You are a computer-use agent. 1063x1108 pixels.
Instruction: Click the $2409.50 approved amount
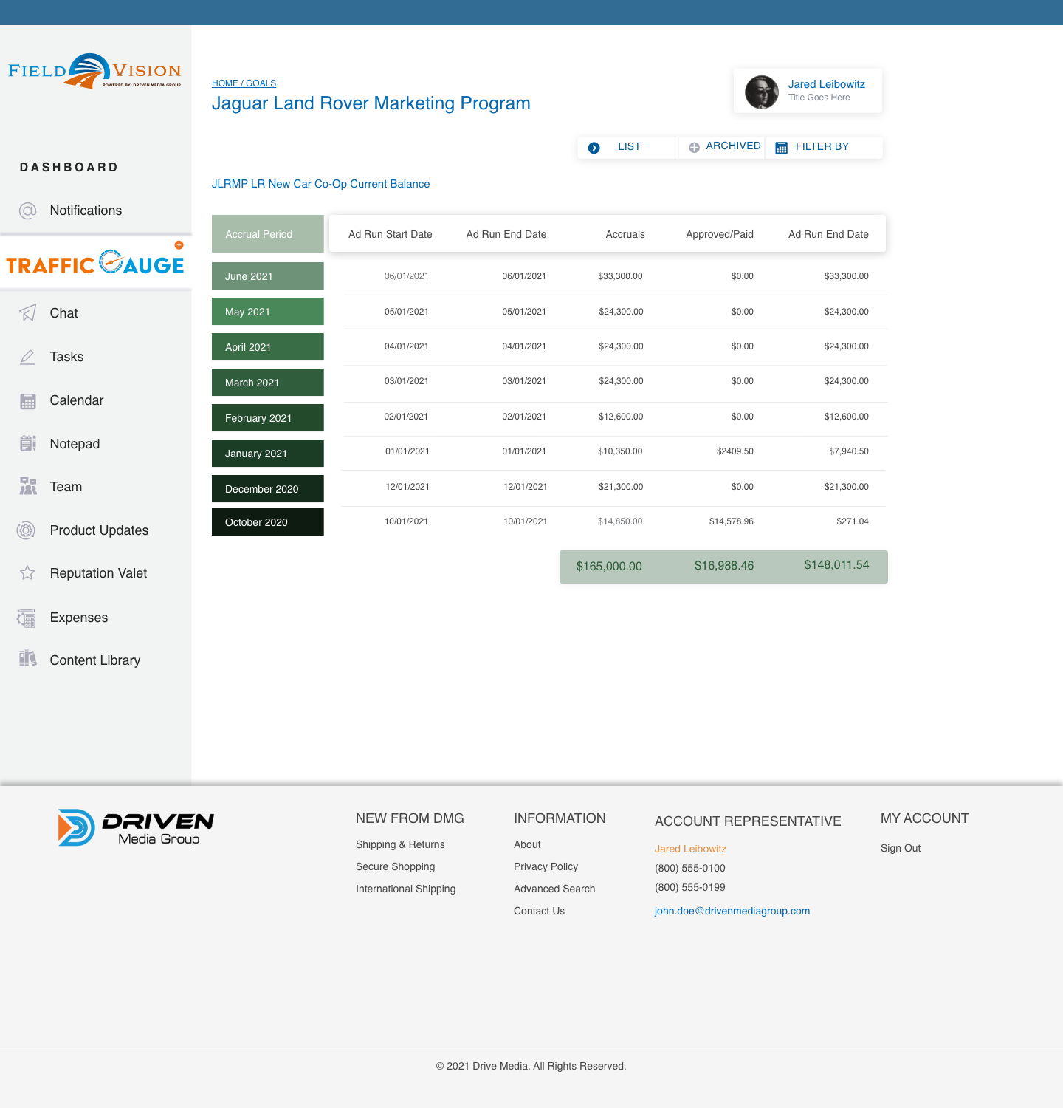tap(735, 451)
